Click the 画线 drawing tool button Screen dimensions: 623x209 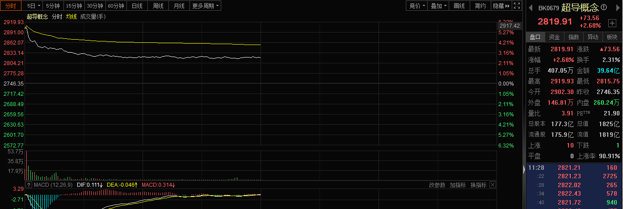point(459,6)
